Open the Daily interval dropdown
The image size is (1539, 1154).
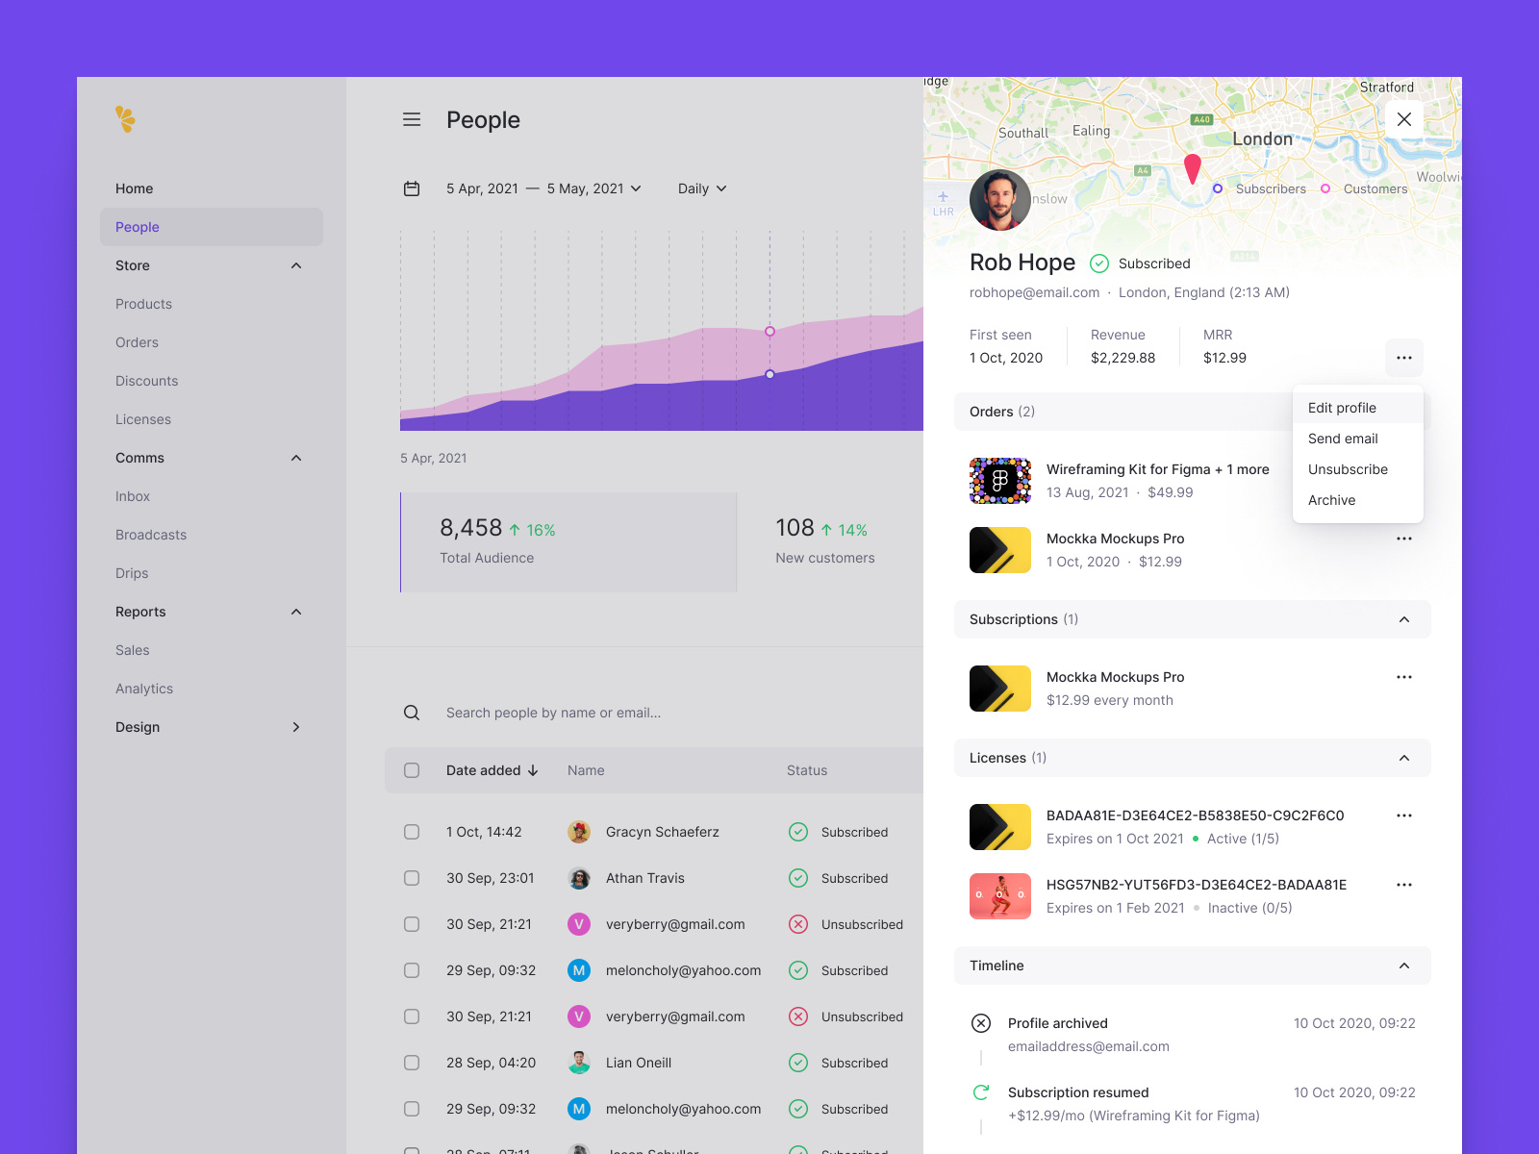(x=702, y=188)
